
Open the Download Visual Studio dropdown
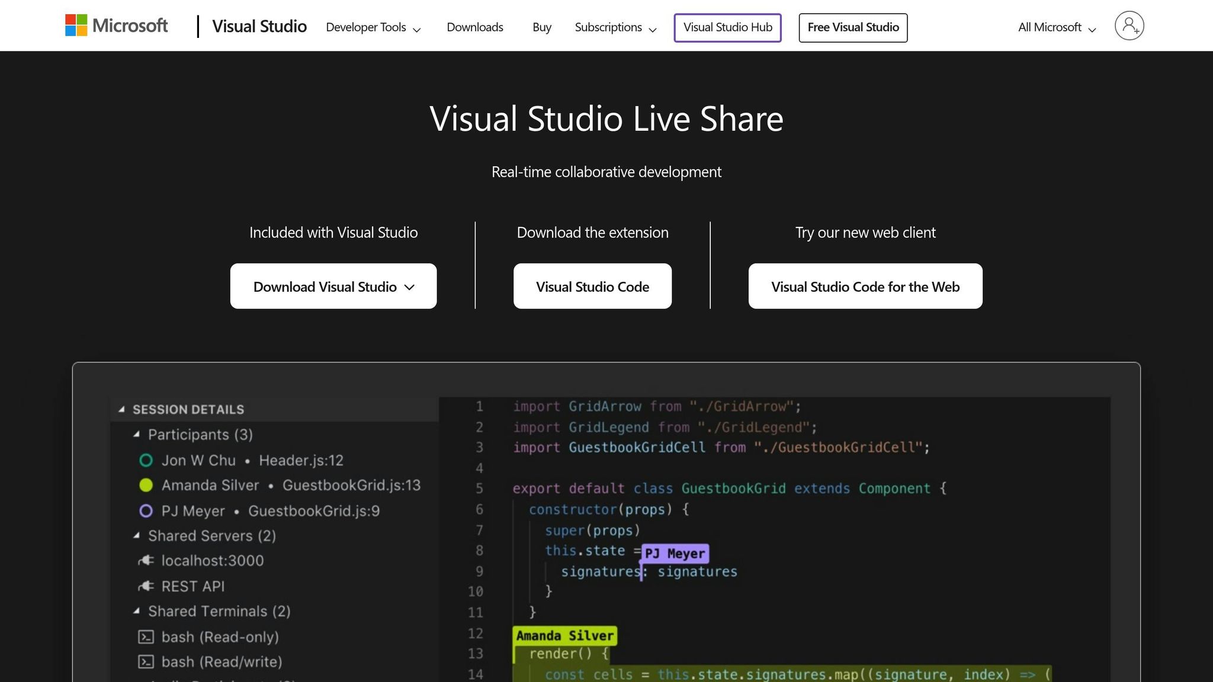[333, 286]
